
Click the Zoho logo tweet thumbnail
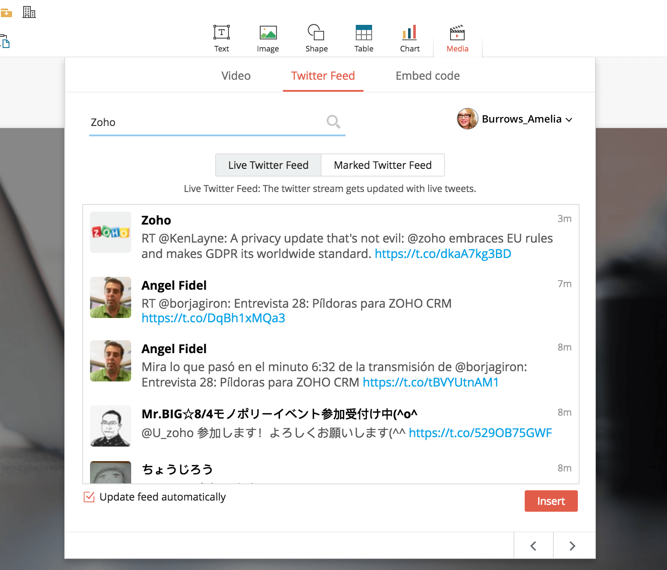(x=111, y=232)
